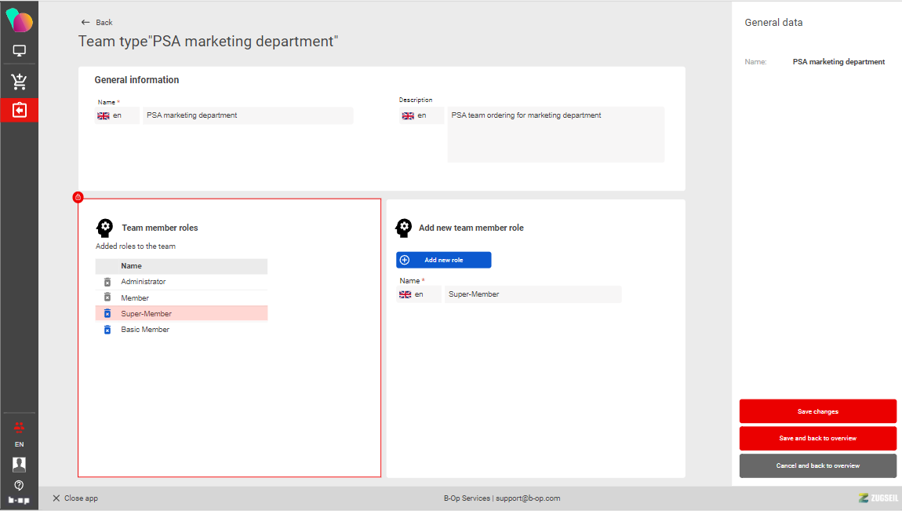Open the user profile avatar
Image resolution: width=902 pixels, height=511 pixels.
(x=19, y=464)
